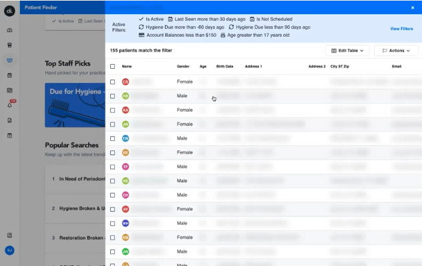Click the Birth Date column header
422x266 pixels.
(x=225, y=66)
